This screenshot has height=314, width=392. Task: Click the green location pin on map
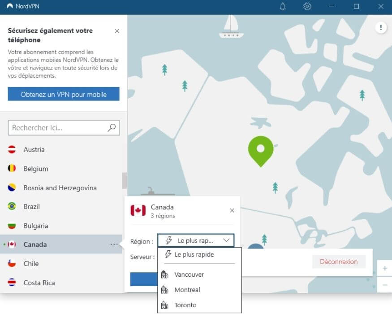(261, 151)
